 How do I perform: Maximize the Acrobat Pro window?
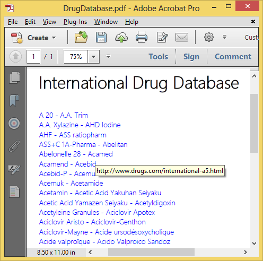(x=229, y=6)
